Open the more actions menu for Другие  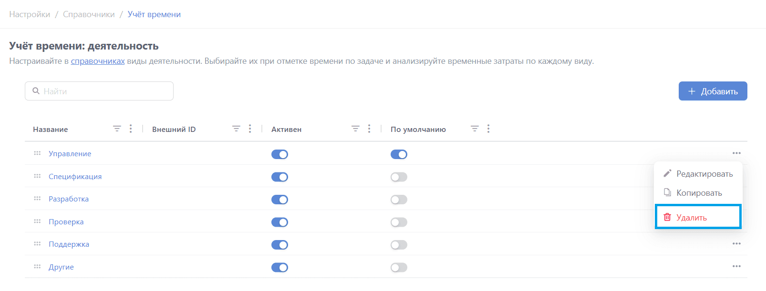pyautogui.click(x=736, y=267)
